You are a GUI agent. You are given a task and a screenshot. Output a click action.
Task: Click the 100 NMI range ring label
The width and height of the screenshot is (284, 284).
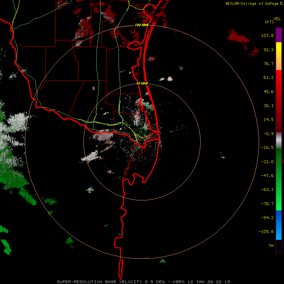tap(142, 25)
